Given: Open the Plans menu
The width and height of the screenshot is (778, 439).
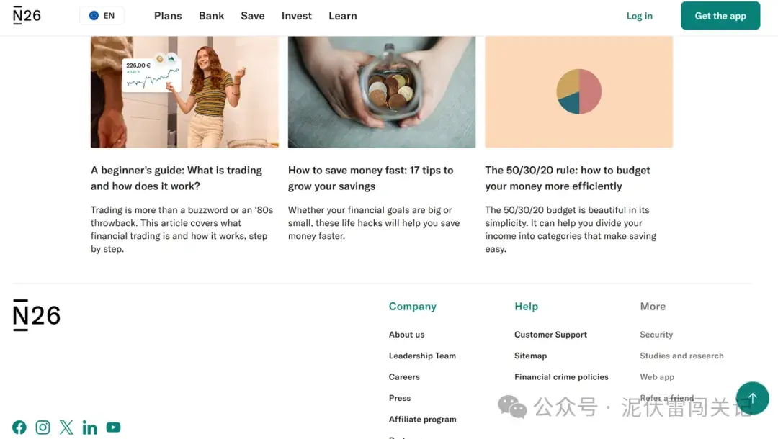Looking at the screenshot, I should click(168, 16).
